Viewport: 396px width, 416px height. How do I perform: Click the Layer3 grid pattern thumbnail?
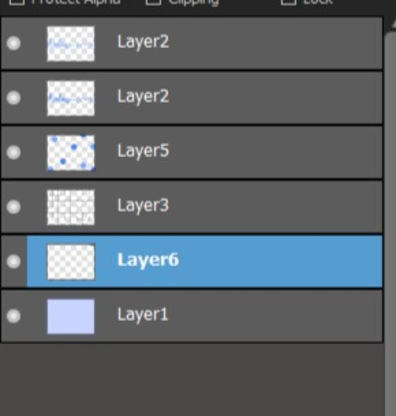71,207
